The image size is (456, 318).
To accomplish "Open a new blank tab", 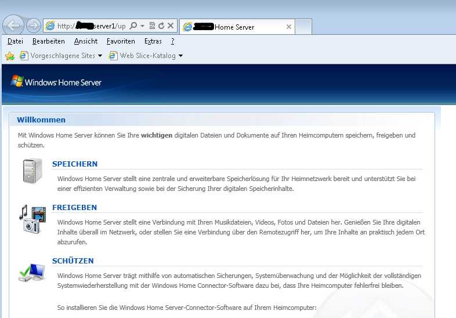I will point(303,27).
